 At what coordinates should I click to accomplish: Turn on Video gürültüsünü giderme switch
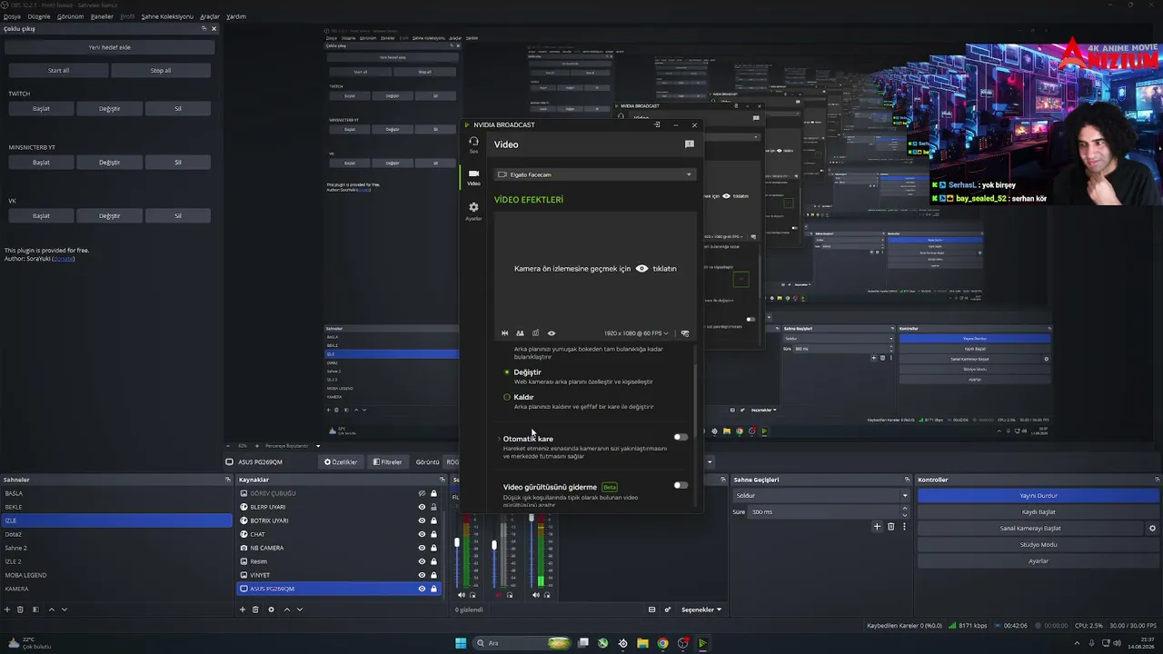[681, 485]
